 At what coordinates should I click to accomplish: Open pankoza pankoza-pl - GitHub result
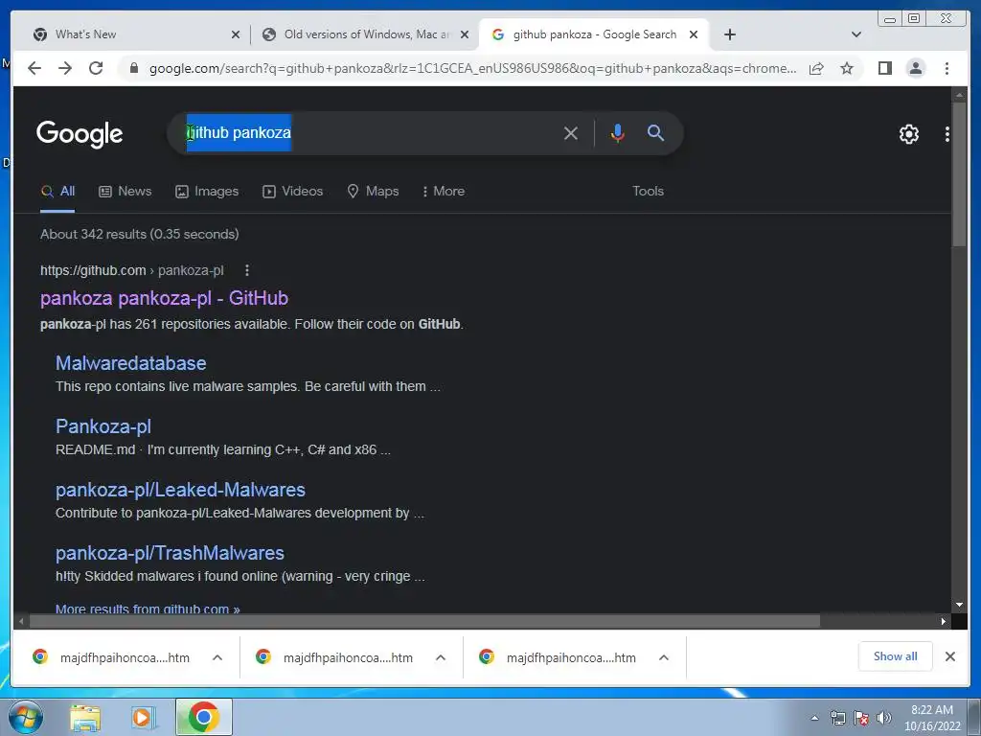click(x=164, y=298)
